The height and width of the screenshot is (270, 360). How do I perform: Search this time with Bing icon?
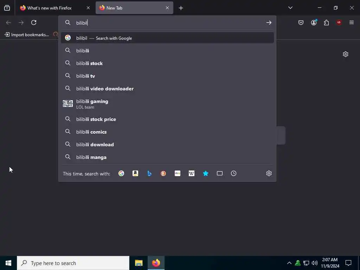click(x=149, y=173)
